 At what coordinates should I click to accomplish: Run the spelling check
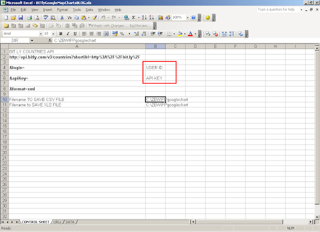click(x=45, y=17)
